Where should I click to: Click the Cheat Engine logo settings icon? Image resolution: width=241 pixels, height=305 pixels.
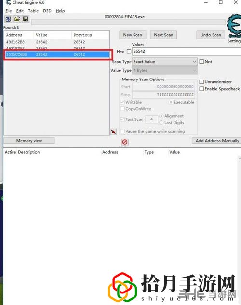[x=234, y=25]
